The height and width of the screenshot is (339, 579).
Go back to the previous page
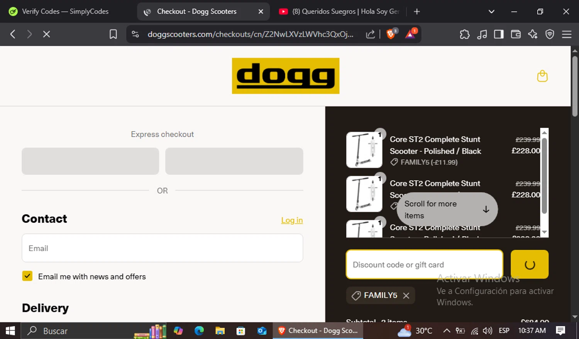[13, 34]
